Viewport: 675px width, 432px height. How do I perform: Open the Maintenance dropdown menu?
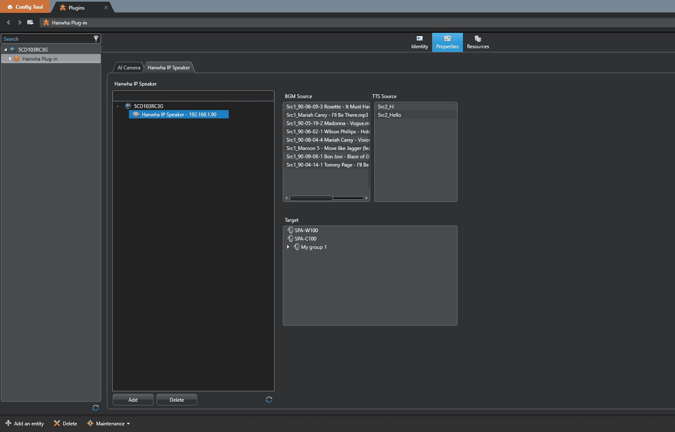tap(109, 424)
